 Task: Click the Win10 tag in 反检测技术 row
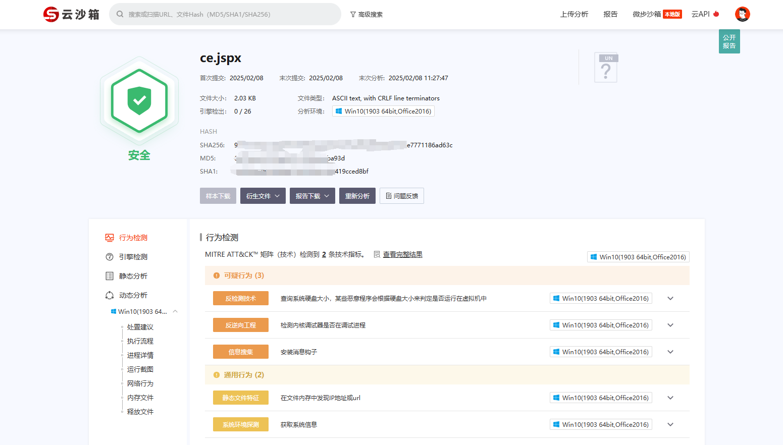pos(601,298)
